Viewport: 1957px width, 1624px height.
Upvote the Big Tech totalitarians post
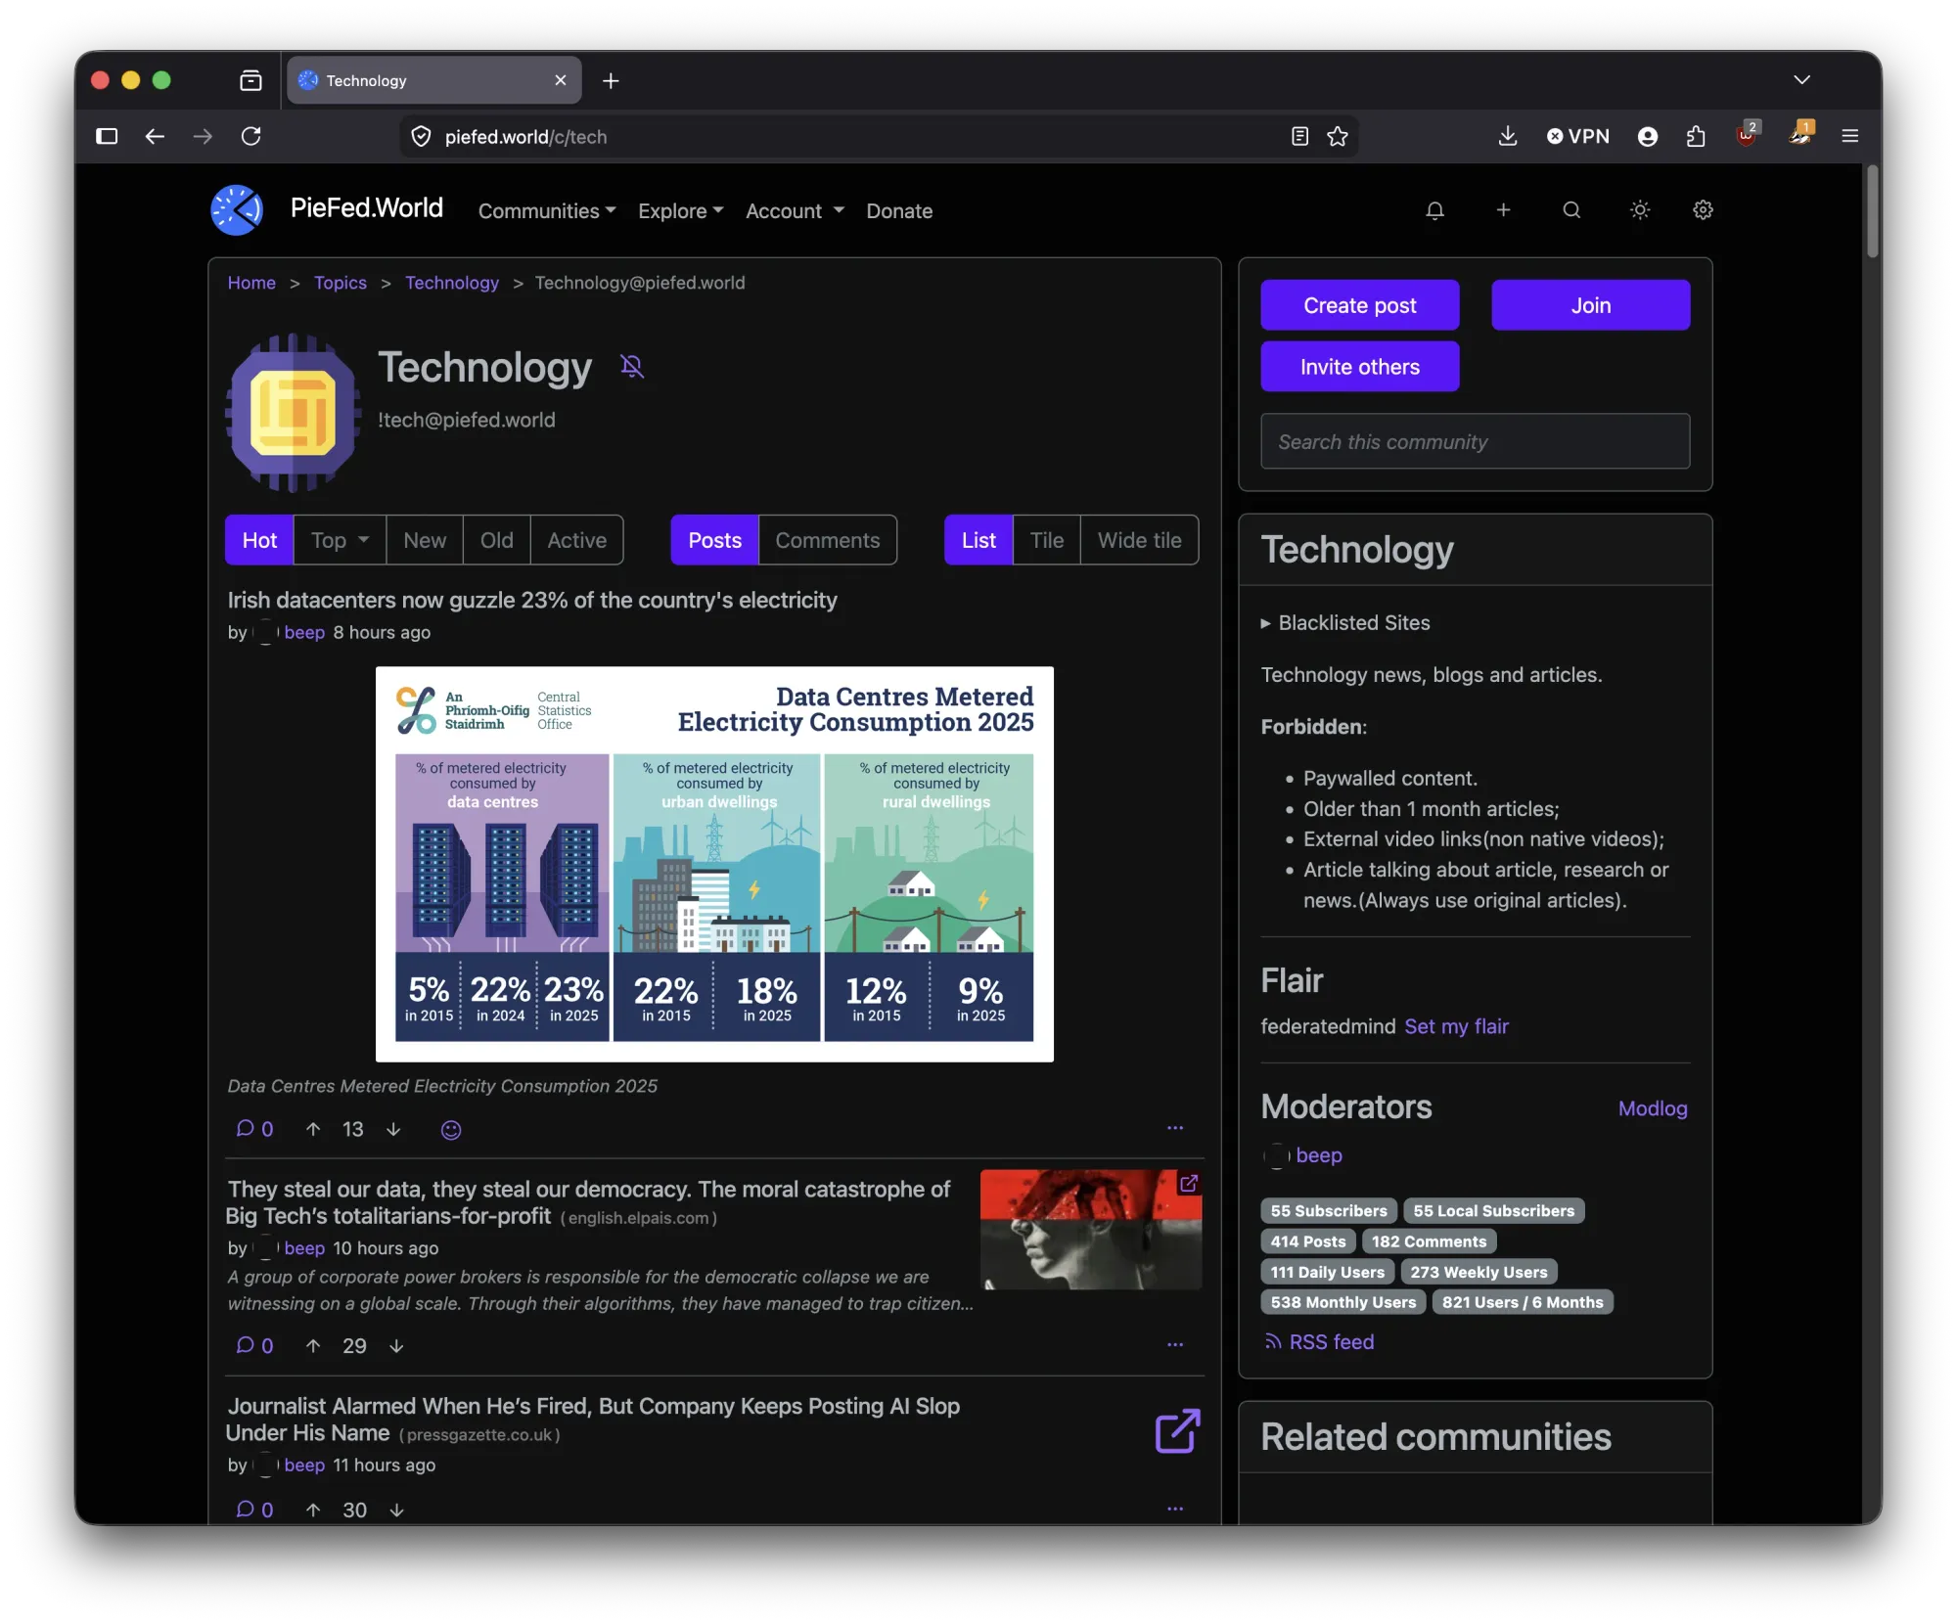pos(313,1346)
